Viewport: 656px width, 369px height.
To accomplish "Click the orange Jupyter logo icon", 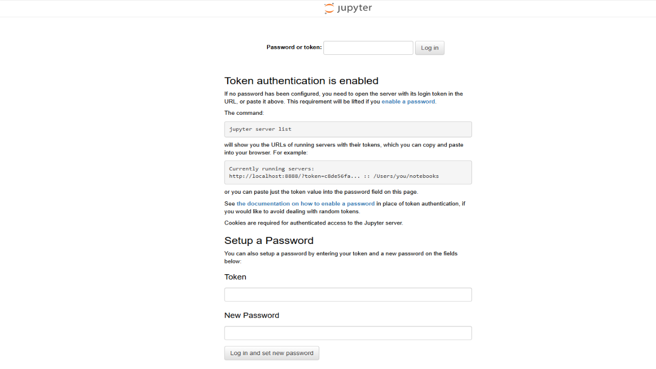I will click(329, 8).
